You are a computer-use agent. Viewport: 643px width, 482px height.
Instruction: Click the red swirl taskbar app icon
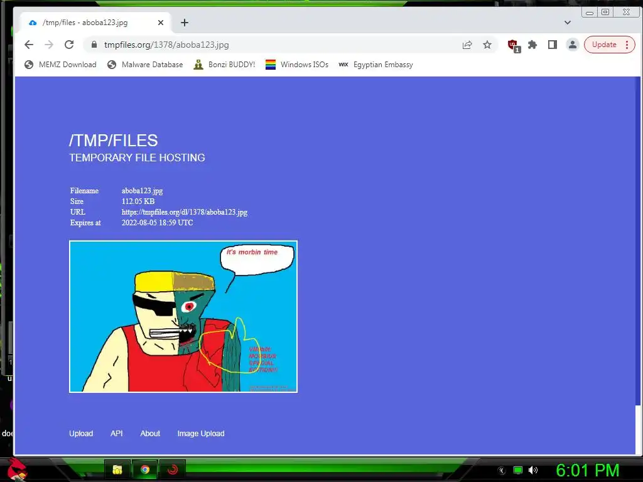pyautogui.click(x=173, y=469)
